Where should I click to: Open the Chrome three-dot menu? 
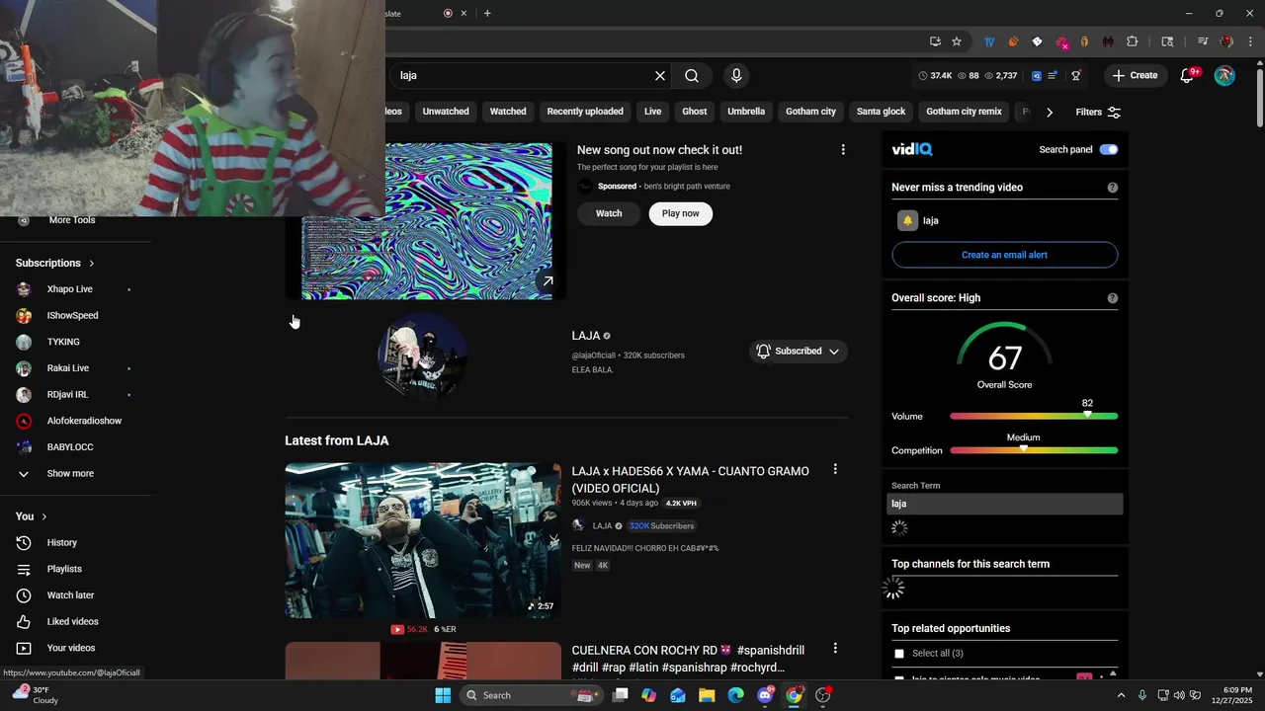point(1249,41)
